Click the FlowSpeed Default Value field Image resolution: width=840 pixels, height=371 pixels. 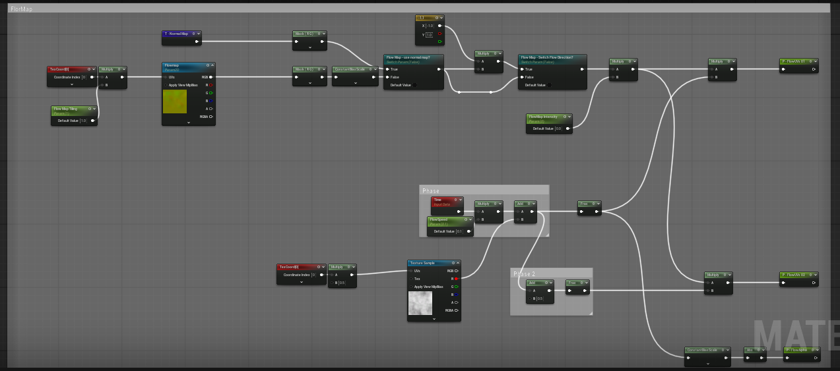459,231
